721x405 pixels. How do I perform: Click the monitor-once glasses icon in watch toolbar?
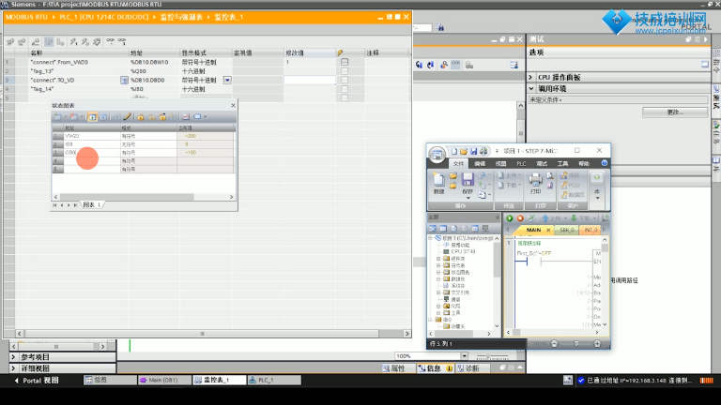pyautogui.click(x=122, y=42)
